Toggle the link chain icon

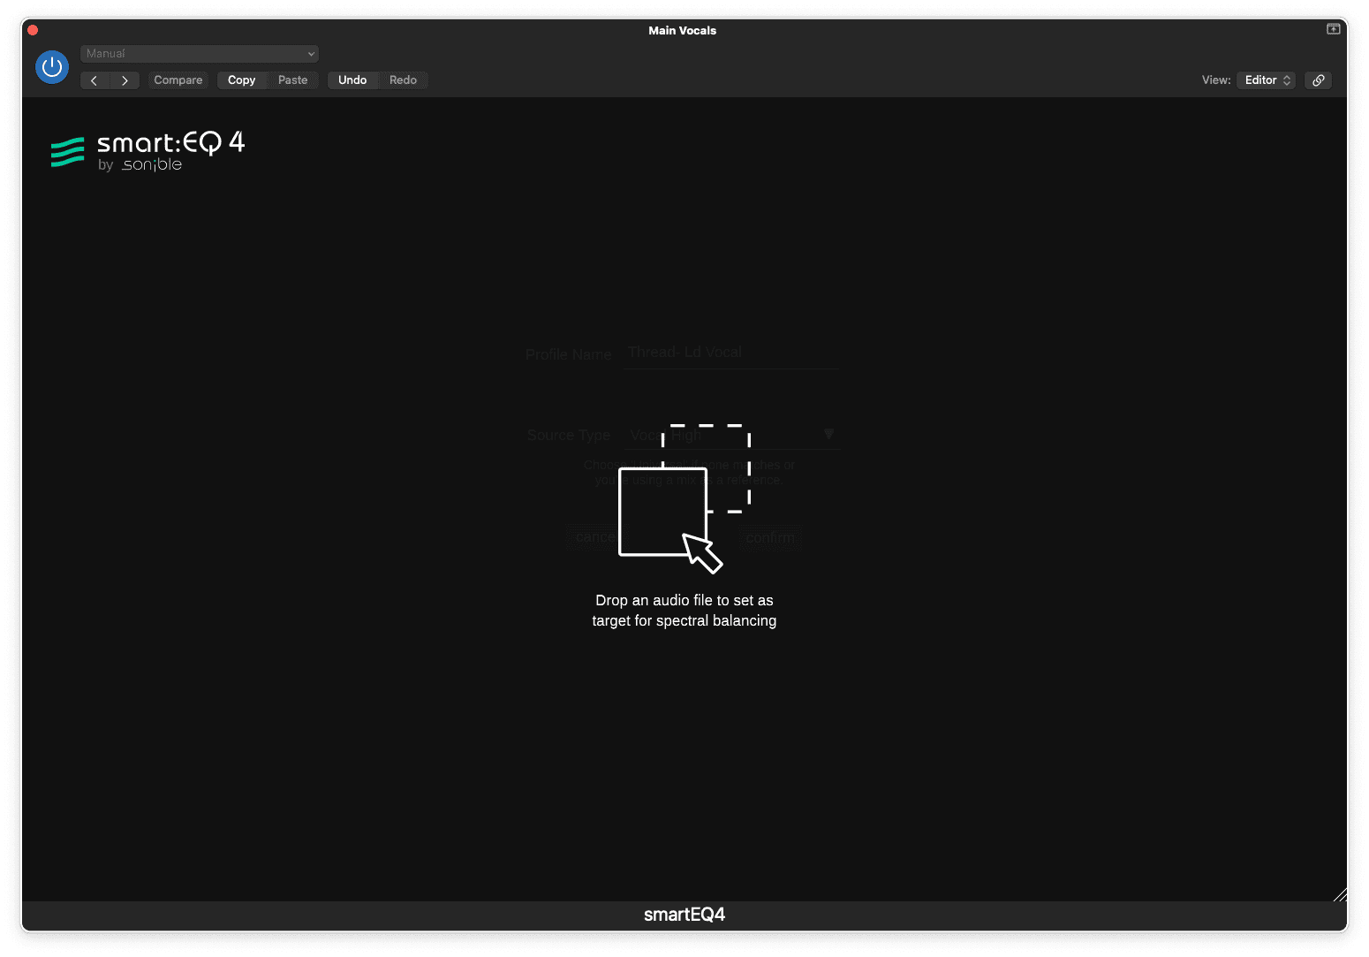pyautogui.click(x=1319, y=80)
